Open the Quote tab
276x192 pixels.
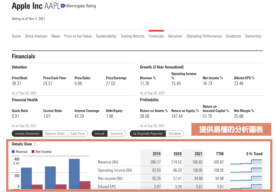[x=16, y=36]
